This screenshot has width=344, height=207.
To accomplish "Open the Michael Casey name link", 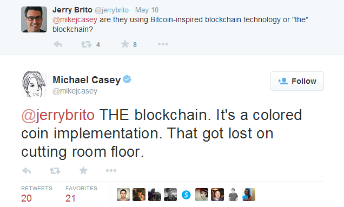I will pyautogui.click(x=87, y=80).
